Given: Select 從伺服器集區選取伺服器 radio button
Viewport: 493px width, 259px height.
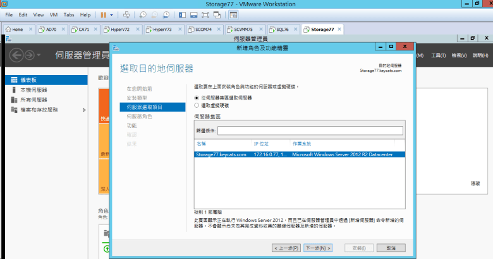Looking at the screenshot, I should tap(197, 98).
